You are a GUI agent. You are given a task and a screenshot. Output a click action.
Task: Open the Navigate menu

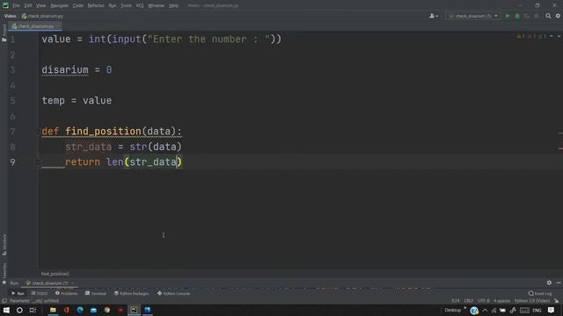coord(59,6)
